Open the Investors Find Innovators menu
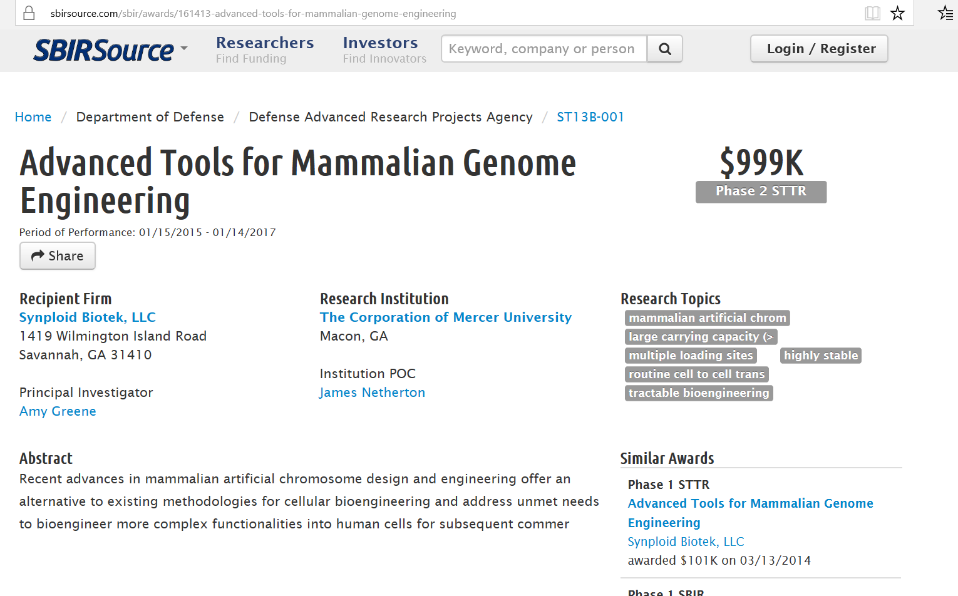The image size is (958, 596). pyautogui.click(x=384, y=49)
